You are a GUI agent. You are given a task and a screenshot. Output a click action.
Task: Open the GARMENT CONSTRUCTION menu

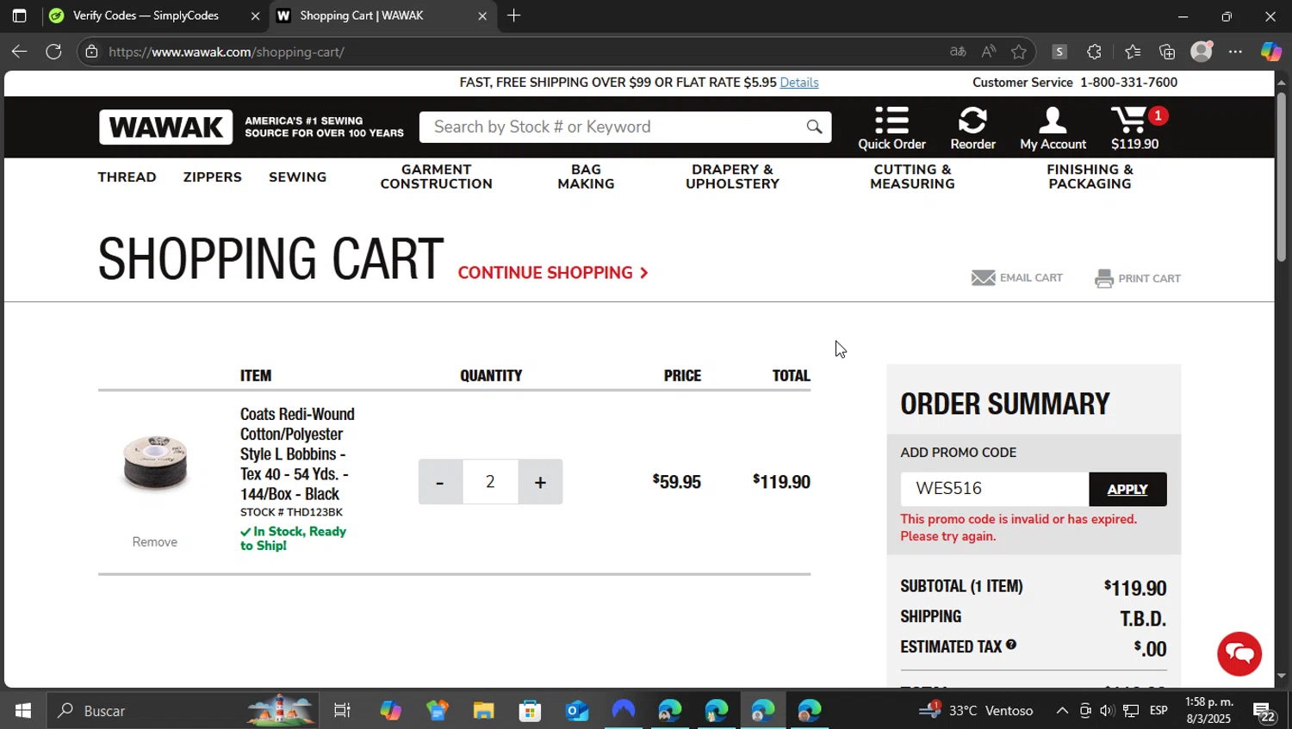pyautogui.click(x=436, y=177)
